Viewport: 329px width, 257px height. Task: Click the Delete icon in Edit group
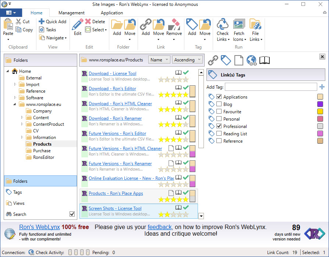(88, 22)
